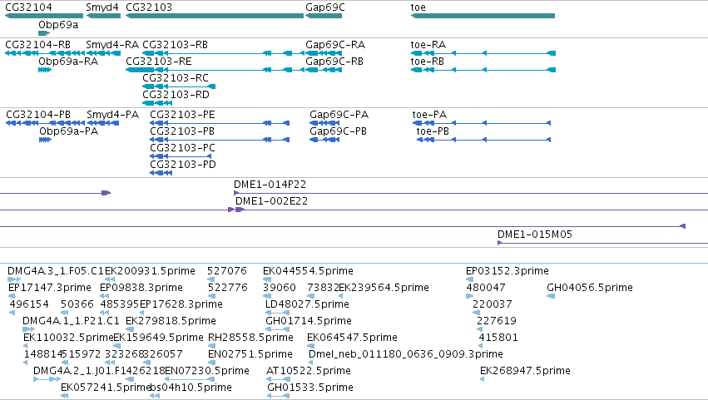Viewport: 708px width, 400px height.
Task: Click the Obp69a-RA transcript label
Action: pos(68,62)
